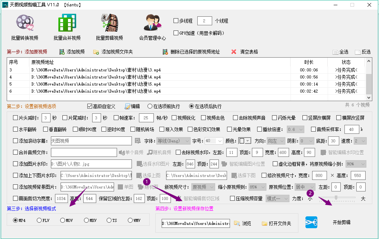Open the 批量转换视频 tool icon
The width and height of the screenshot is (379, 239).
tap(25, 23)
